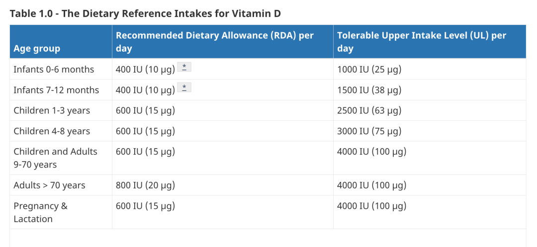
Task: Select the Children 4-8 years row label
Action: tap(52, 131)
